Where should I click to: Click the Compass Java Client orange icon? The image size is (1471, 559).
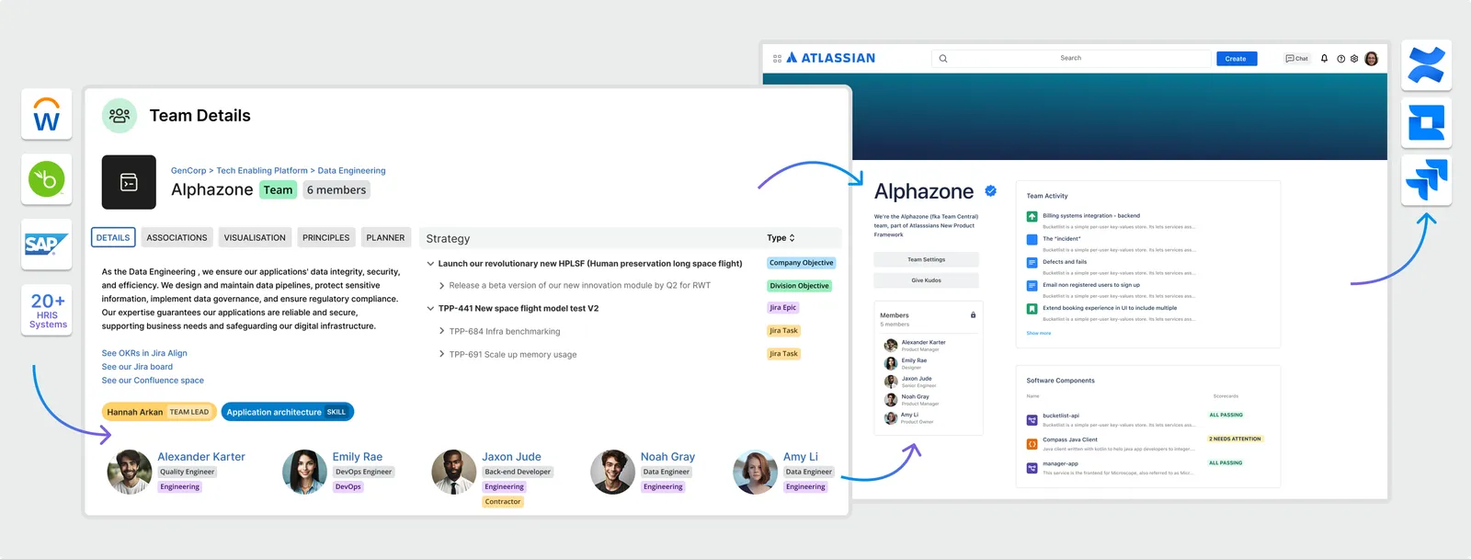1032,444
